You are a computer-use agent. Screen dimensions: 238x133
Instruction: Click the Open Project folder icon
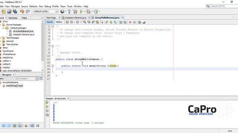point(9,11)
